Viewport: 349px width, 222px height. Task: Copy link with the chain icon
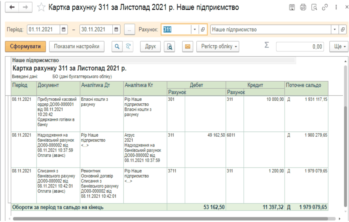[325, 7]
